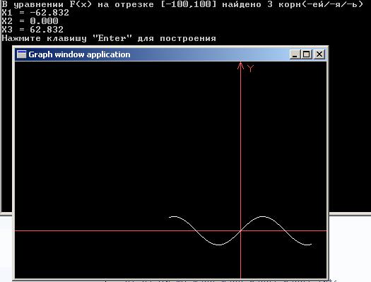This screenshot has height=282, width=371.
Task: Click the X3 = 62.832 console line
Action: coord(33,30)
